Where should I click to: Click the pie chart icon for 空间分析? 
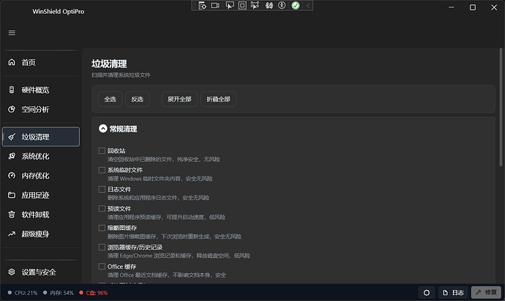[12, 109]
